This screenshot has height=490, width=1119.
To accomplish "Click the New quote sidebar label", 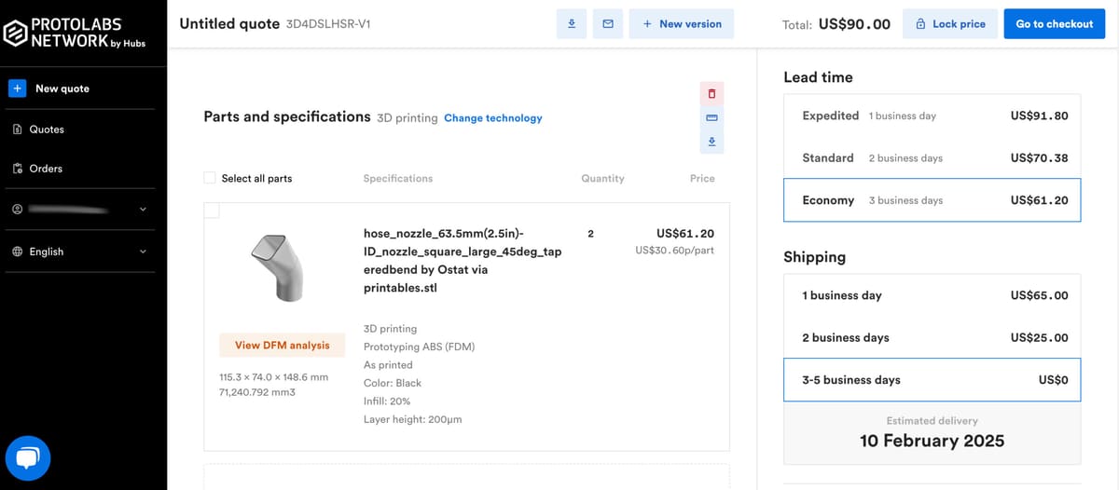I will click(62, 88).
